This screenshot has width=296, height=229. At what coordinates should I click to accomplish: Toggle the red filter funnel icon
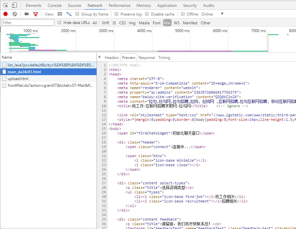[36, 14]
